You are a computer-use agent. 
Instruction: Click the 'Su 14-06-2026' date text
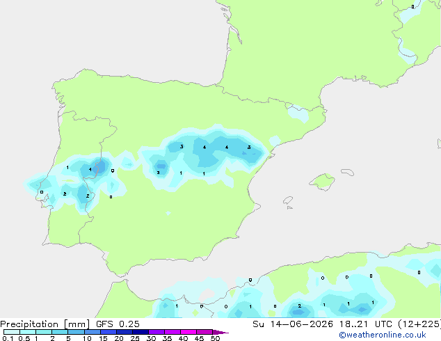click(x=293, y=324)
